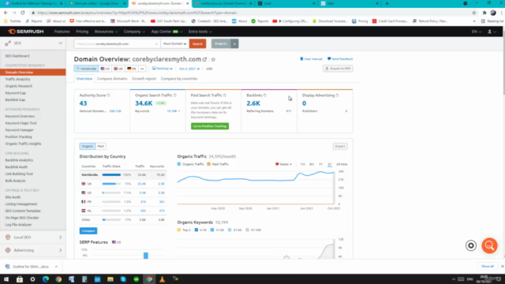Open Keyword Magic Tool in sidebar
The height and width of the screenshot is (284, 505).
pos(21,123)
